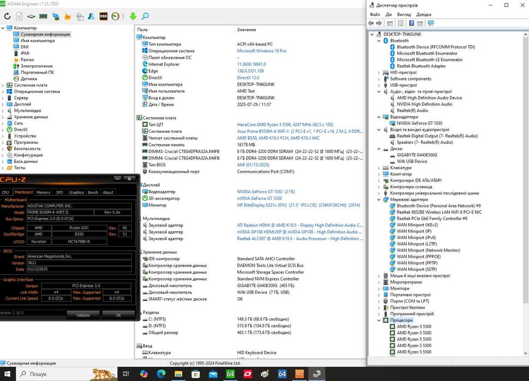
Task: Open the Microsoft Windows 10 Pro link
Action: tap(261, 51)
